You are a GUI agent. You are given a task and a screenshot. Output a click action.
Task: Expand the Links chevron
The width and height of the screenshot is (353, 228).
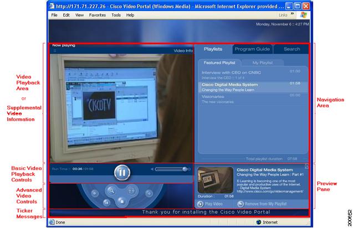click(292, 13)
